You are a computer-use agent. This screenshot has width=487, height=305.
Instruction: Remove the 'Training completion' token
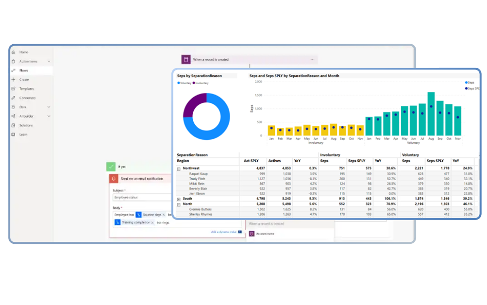pyautogui.click(x=152, y=222)
